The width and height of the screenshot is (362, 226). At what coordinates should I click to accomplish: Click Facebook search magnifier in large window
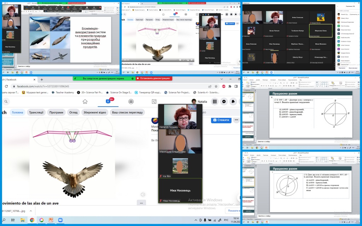(x=6, y=101)
